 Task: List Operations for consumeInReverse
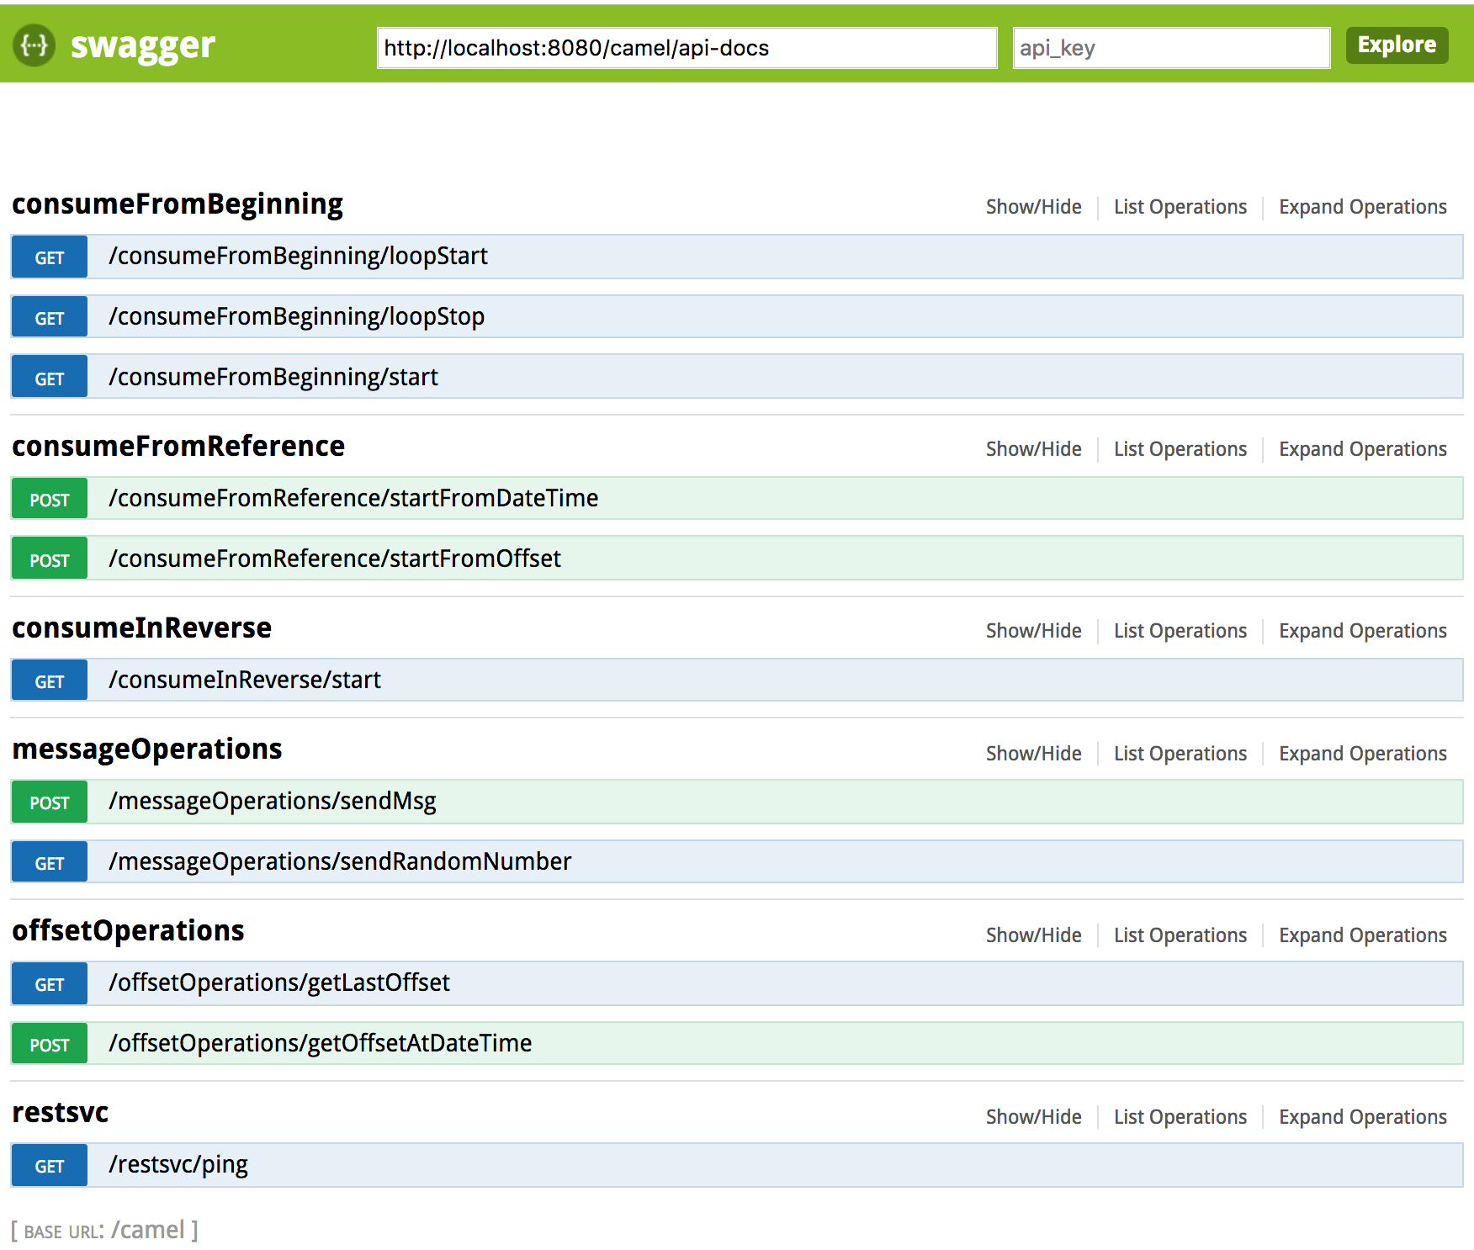click(x=1180, y=631)
